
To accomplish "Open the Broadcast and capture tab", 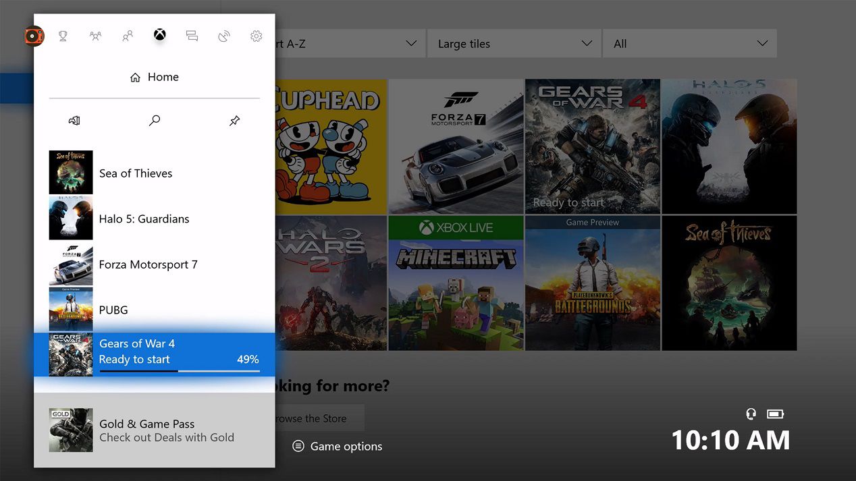I will pyautogui.click(x=224, y=36).
